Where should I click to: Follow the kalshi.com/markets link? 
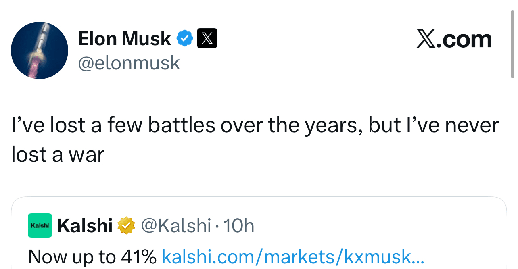(x=293, y=256)
